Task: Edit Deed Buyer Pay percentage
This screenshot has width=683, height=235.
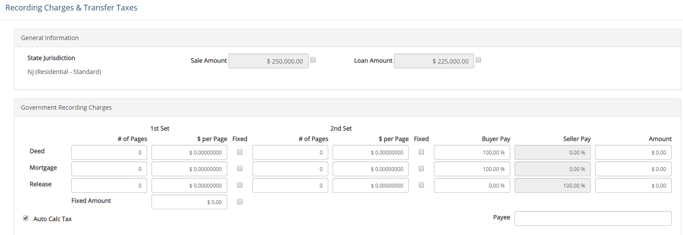Action: point(472,152)
